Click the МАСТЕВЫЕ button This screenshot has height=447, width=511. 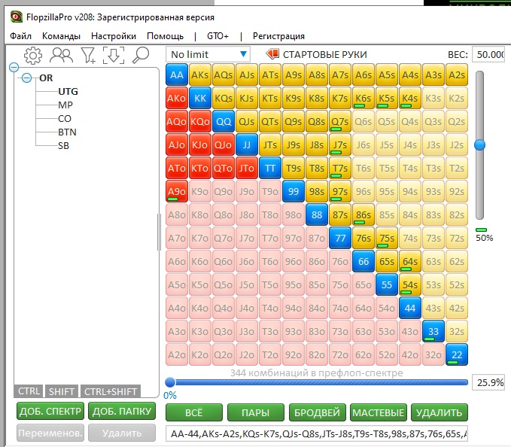[378, 412]
